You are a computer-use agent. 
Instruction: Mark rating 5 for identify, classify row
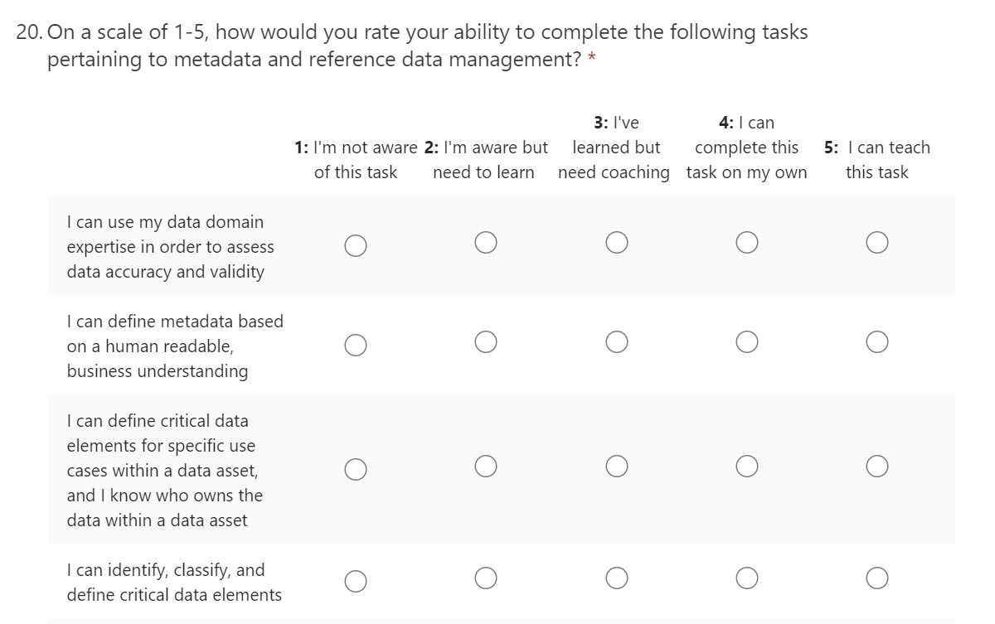877,578
